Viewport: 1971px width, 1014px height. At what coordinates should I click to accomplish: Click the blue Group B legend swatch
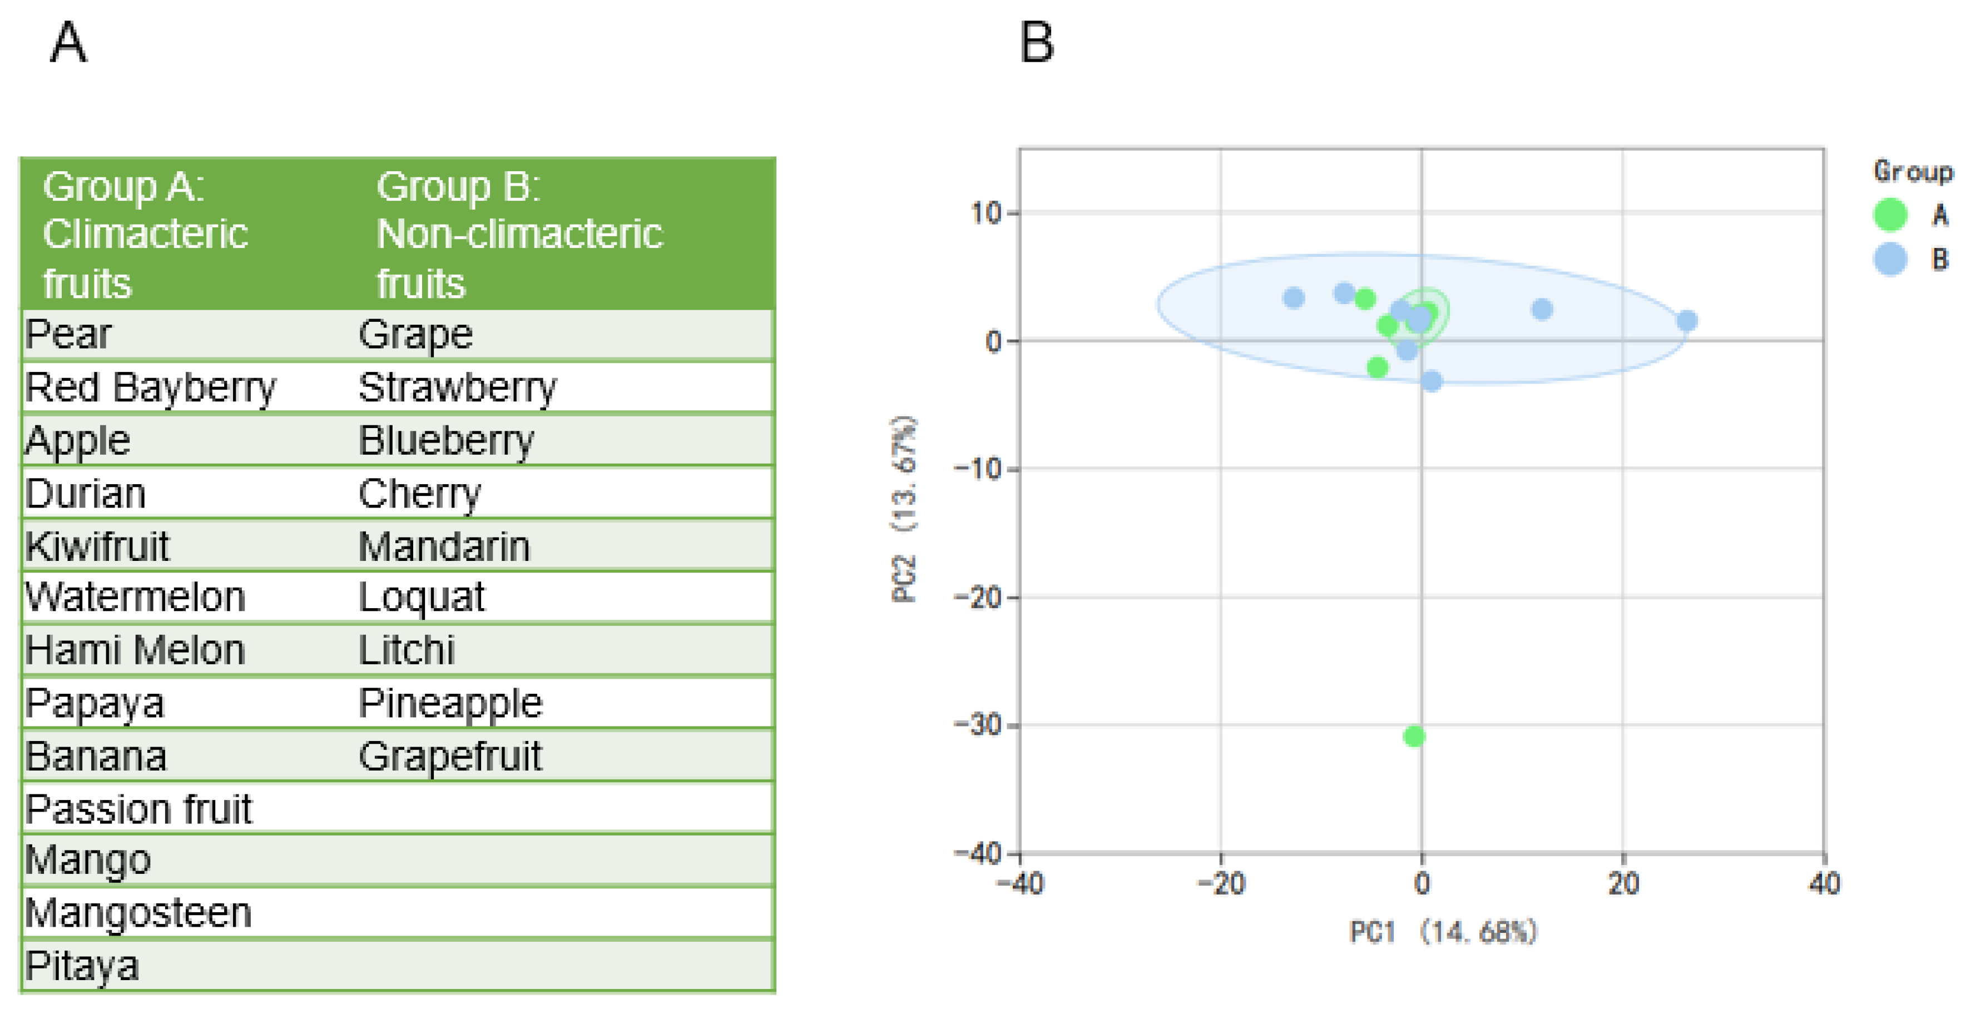point(1889,259)
